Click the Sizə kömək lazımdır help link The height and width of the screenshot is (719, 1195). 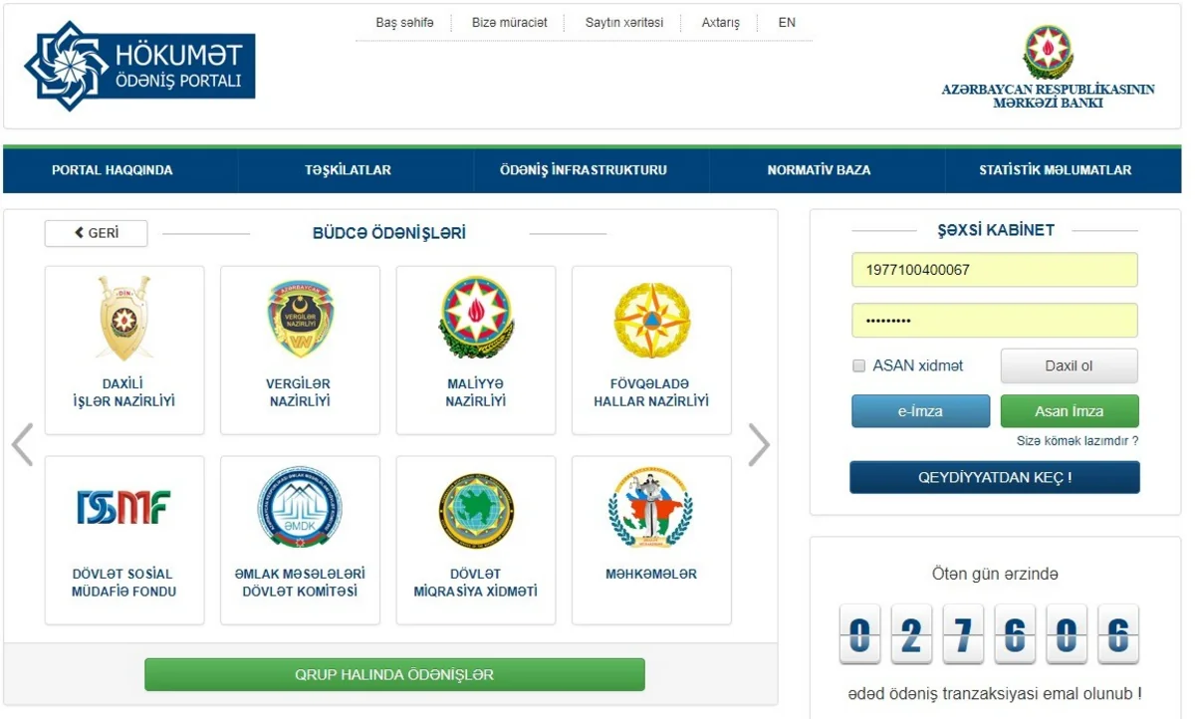coord(1076,440)
